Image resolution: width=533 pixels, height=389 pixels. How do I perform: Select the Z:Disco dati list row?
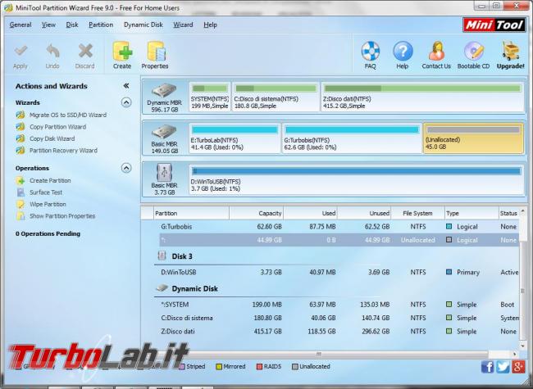tap(339, 332)
